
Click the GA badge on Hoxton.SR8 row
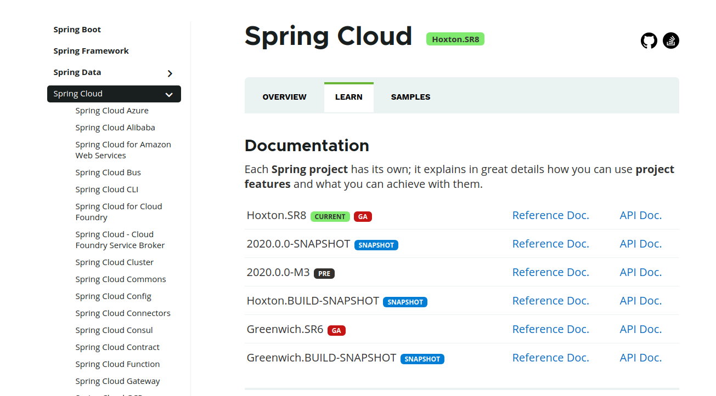pyautogui.click(x=363, y=216)
